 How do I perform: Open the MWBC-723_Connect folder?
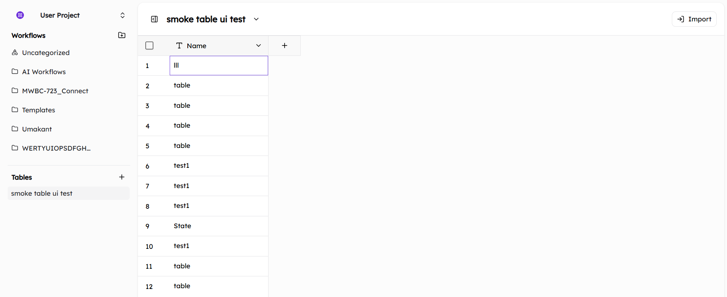55,91
